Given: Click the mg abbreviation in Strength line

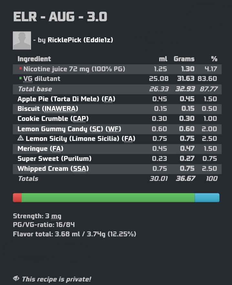Looking at the screenshot, I should click(56, 216).
